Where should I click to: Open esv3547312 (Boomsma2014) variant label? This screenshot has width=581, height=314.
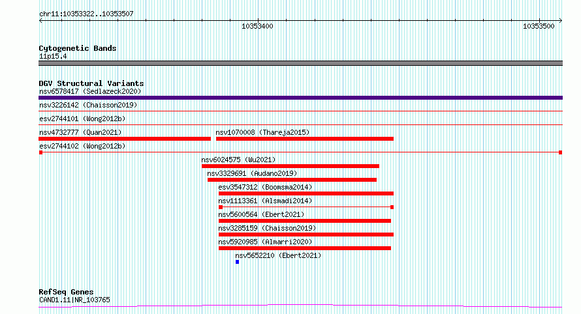(265, 187)
